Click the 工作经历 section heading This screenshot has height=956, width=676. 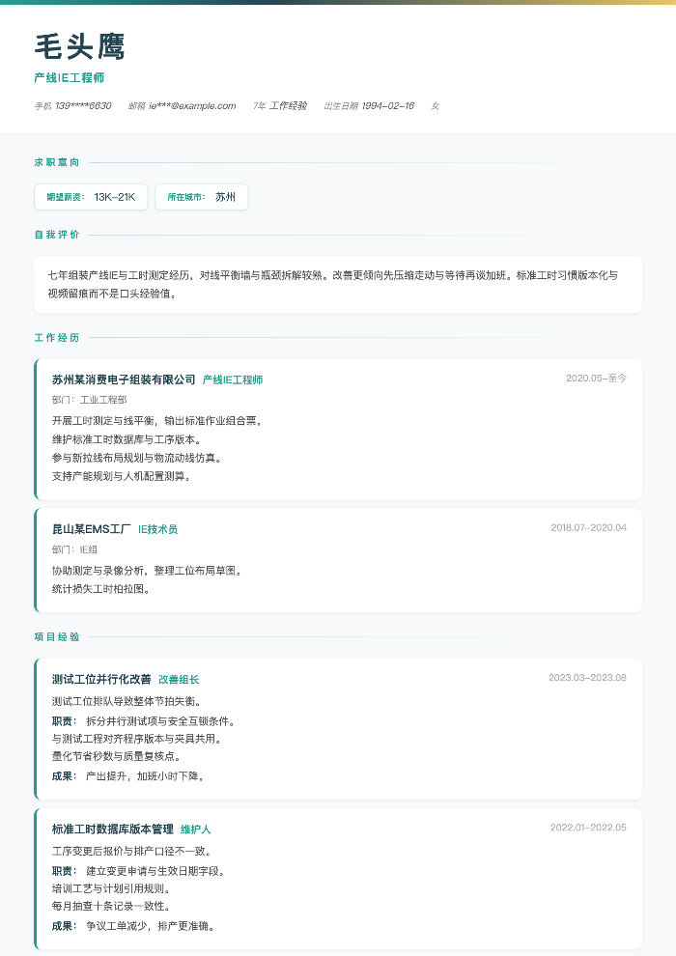(57, 338)
